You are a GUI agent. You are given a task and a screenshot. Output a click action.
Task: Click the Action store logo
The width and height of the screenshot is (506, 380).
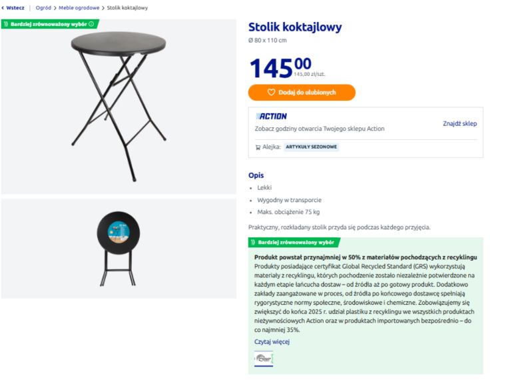coord(272,117)
